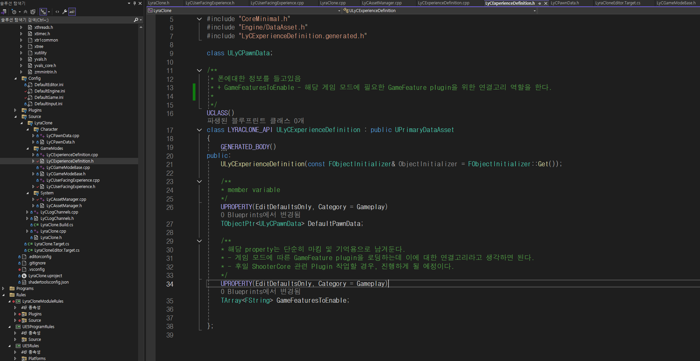The width and height of the screenshot is (700, 361).
Task: Select LyCGameModeBase.h file icon
Action: tap(42, 174)
